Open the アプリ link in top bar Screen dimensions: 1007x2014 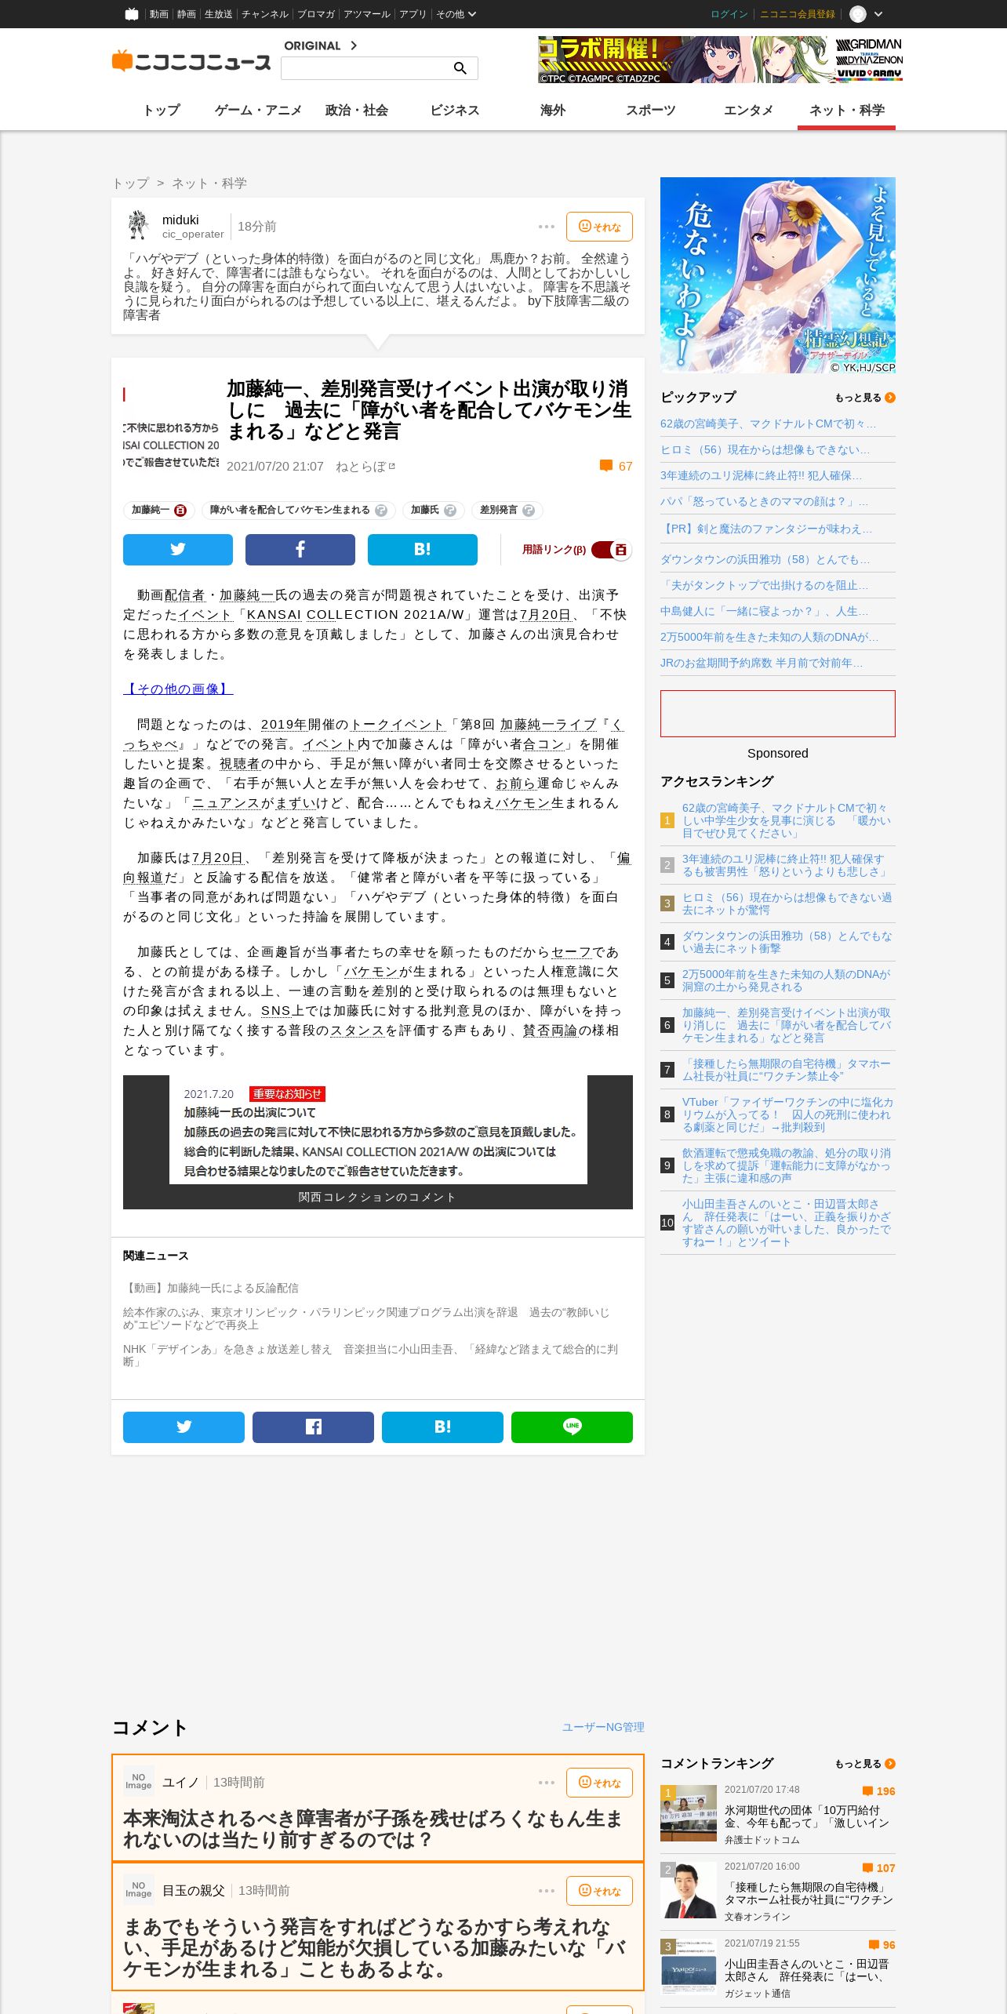point(413,14)
